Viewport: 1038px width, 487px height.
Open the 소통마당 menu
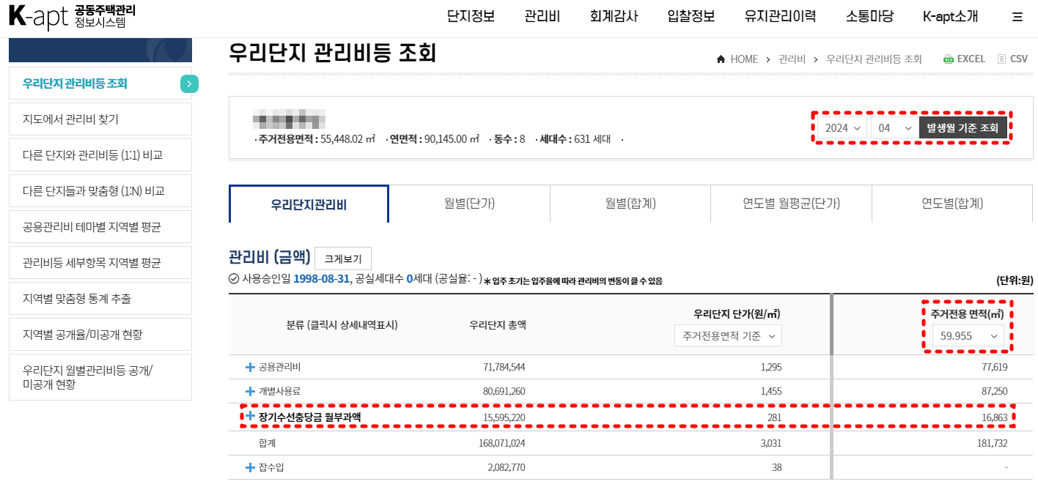click(868, 15)
